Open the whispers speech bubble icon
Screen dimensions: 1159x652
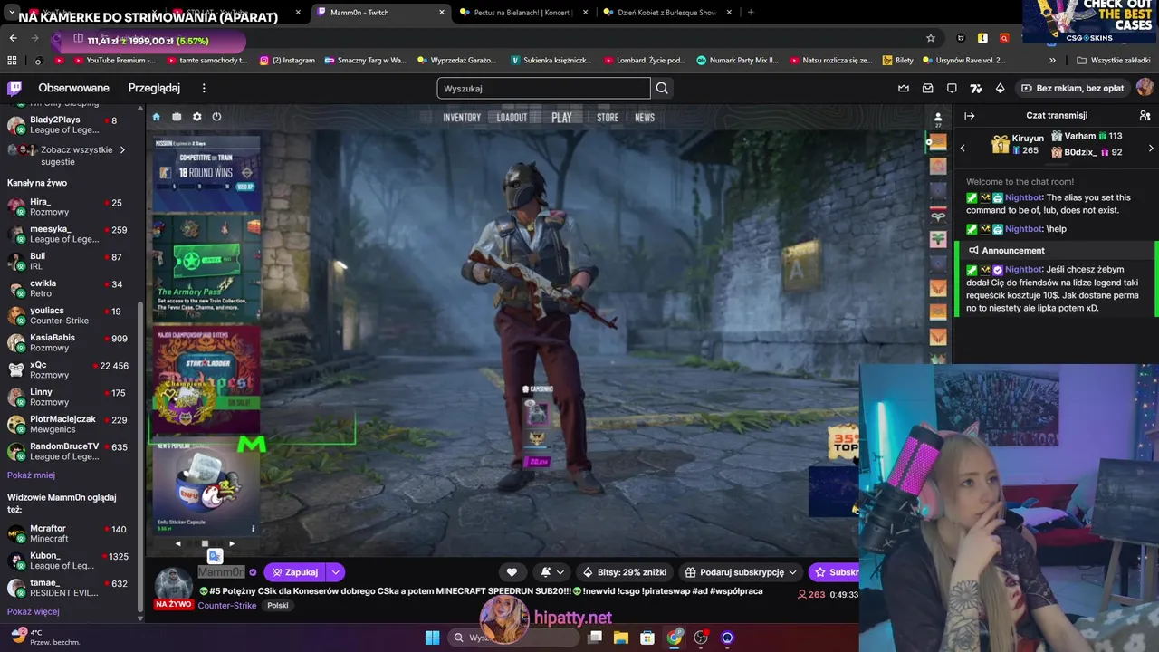point(952,88)
